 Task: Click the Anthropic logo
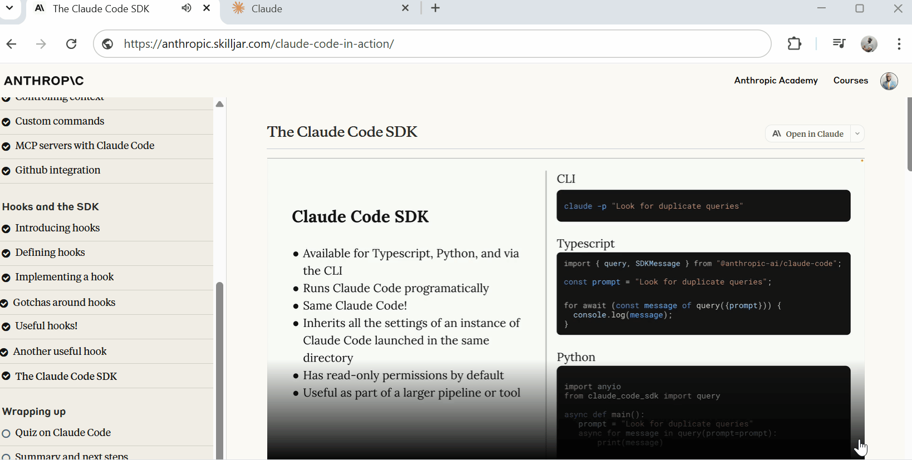click(44, 81)
